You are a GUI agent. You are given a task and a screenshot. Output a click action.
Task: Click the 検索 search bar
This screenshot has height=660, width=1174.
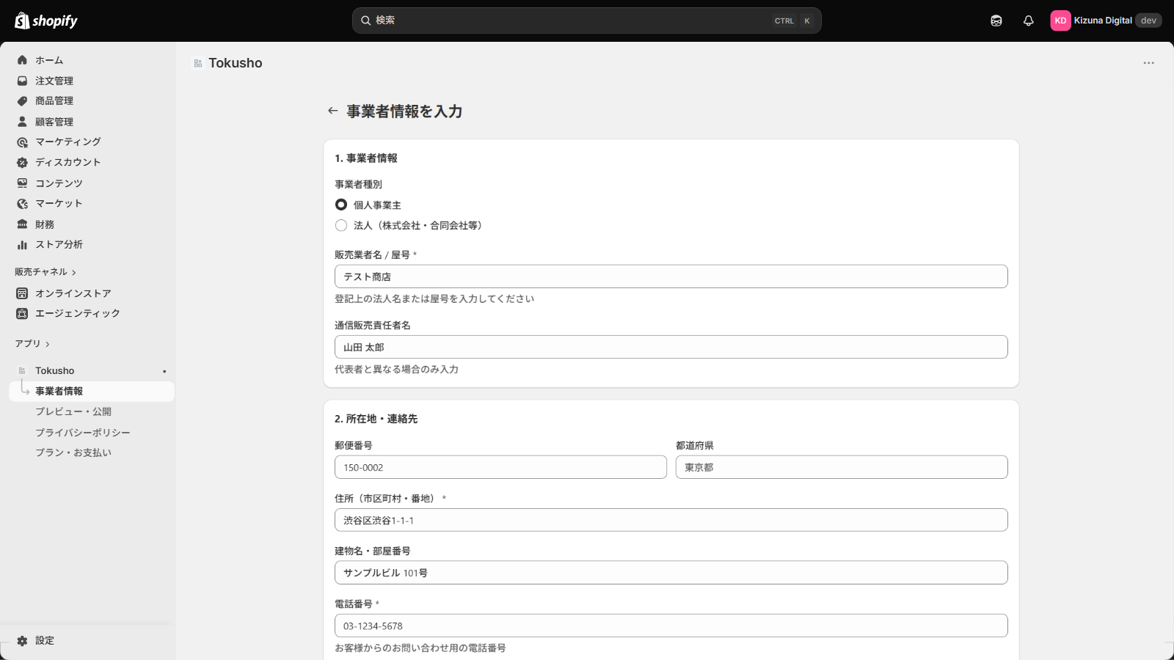point(586,21)
